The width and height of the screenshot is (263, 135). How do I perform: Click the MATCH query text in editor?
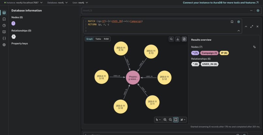pos(115,21)
